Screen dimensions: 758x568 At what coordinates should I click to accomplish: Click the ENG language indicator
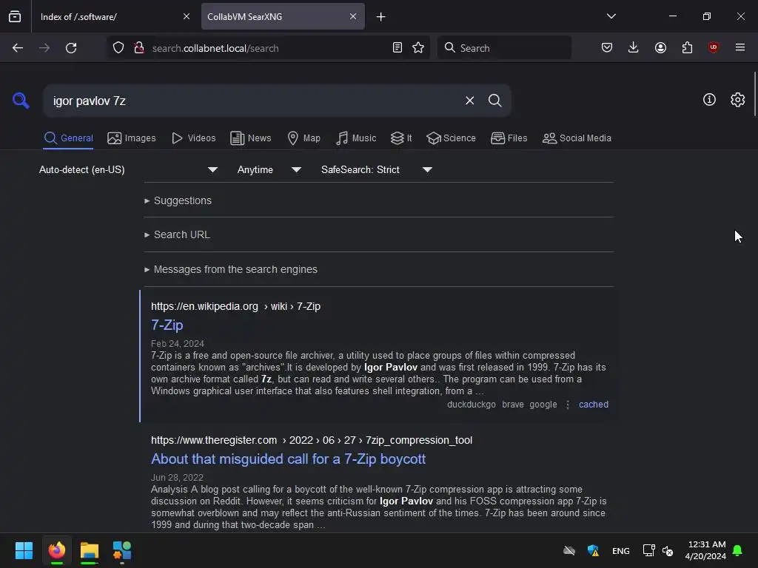click(x=621, y=551)
